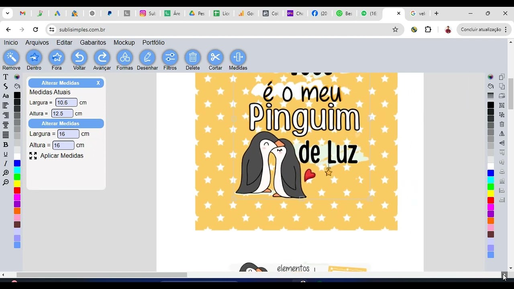Pick the red swatch in left palette

click(17, 191)
